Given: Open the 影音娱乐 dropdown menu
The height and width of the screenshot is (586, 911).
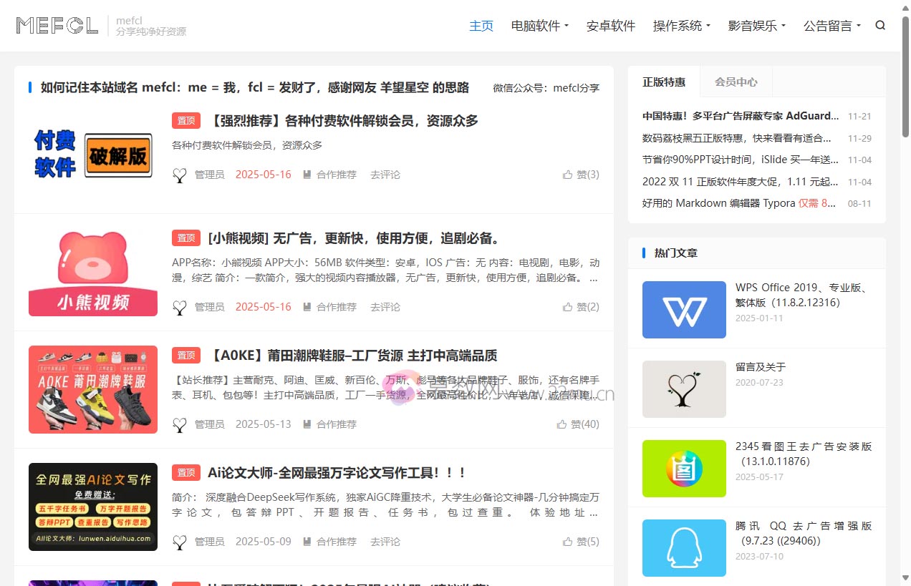Looking at the screenshot, I should click(756, 26).
